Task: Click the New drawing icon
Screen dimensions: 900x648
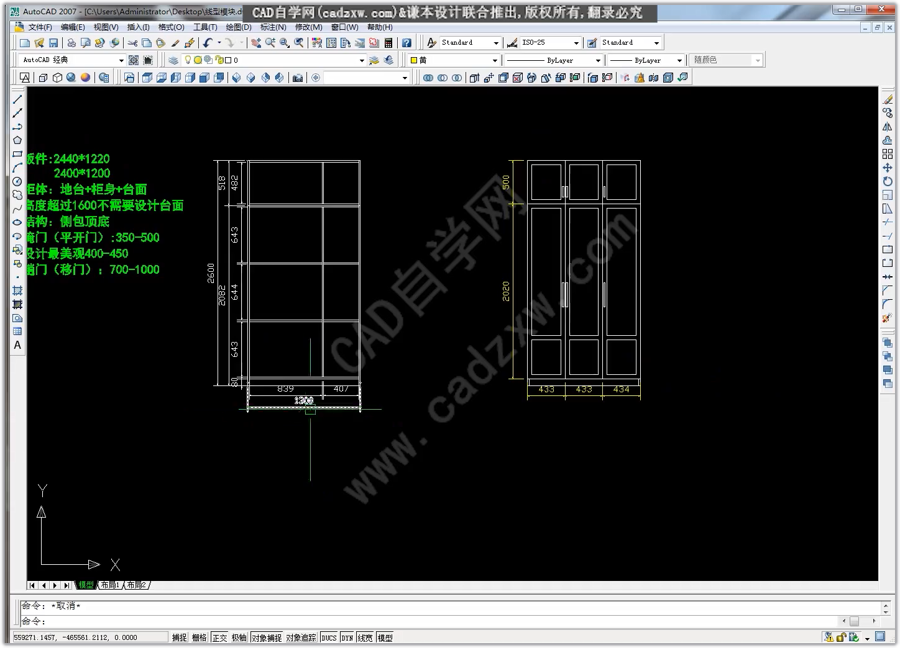Action: pyautogui.click(x=25, y=43)
